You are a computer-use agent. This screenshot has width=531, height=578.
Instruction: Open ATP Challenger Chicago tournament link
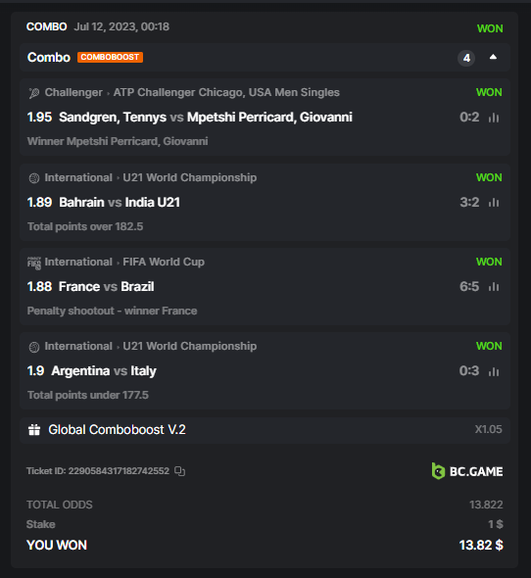coord(226,92)
